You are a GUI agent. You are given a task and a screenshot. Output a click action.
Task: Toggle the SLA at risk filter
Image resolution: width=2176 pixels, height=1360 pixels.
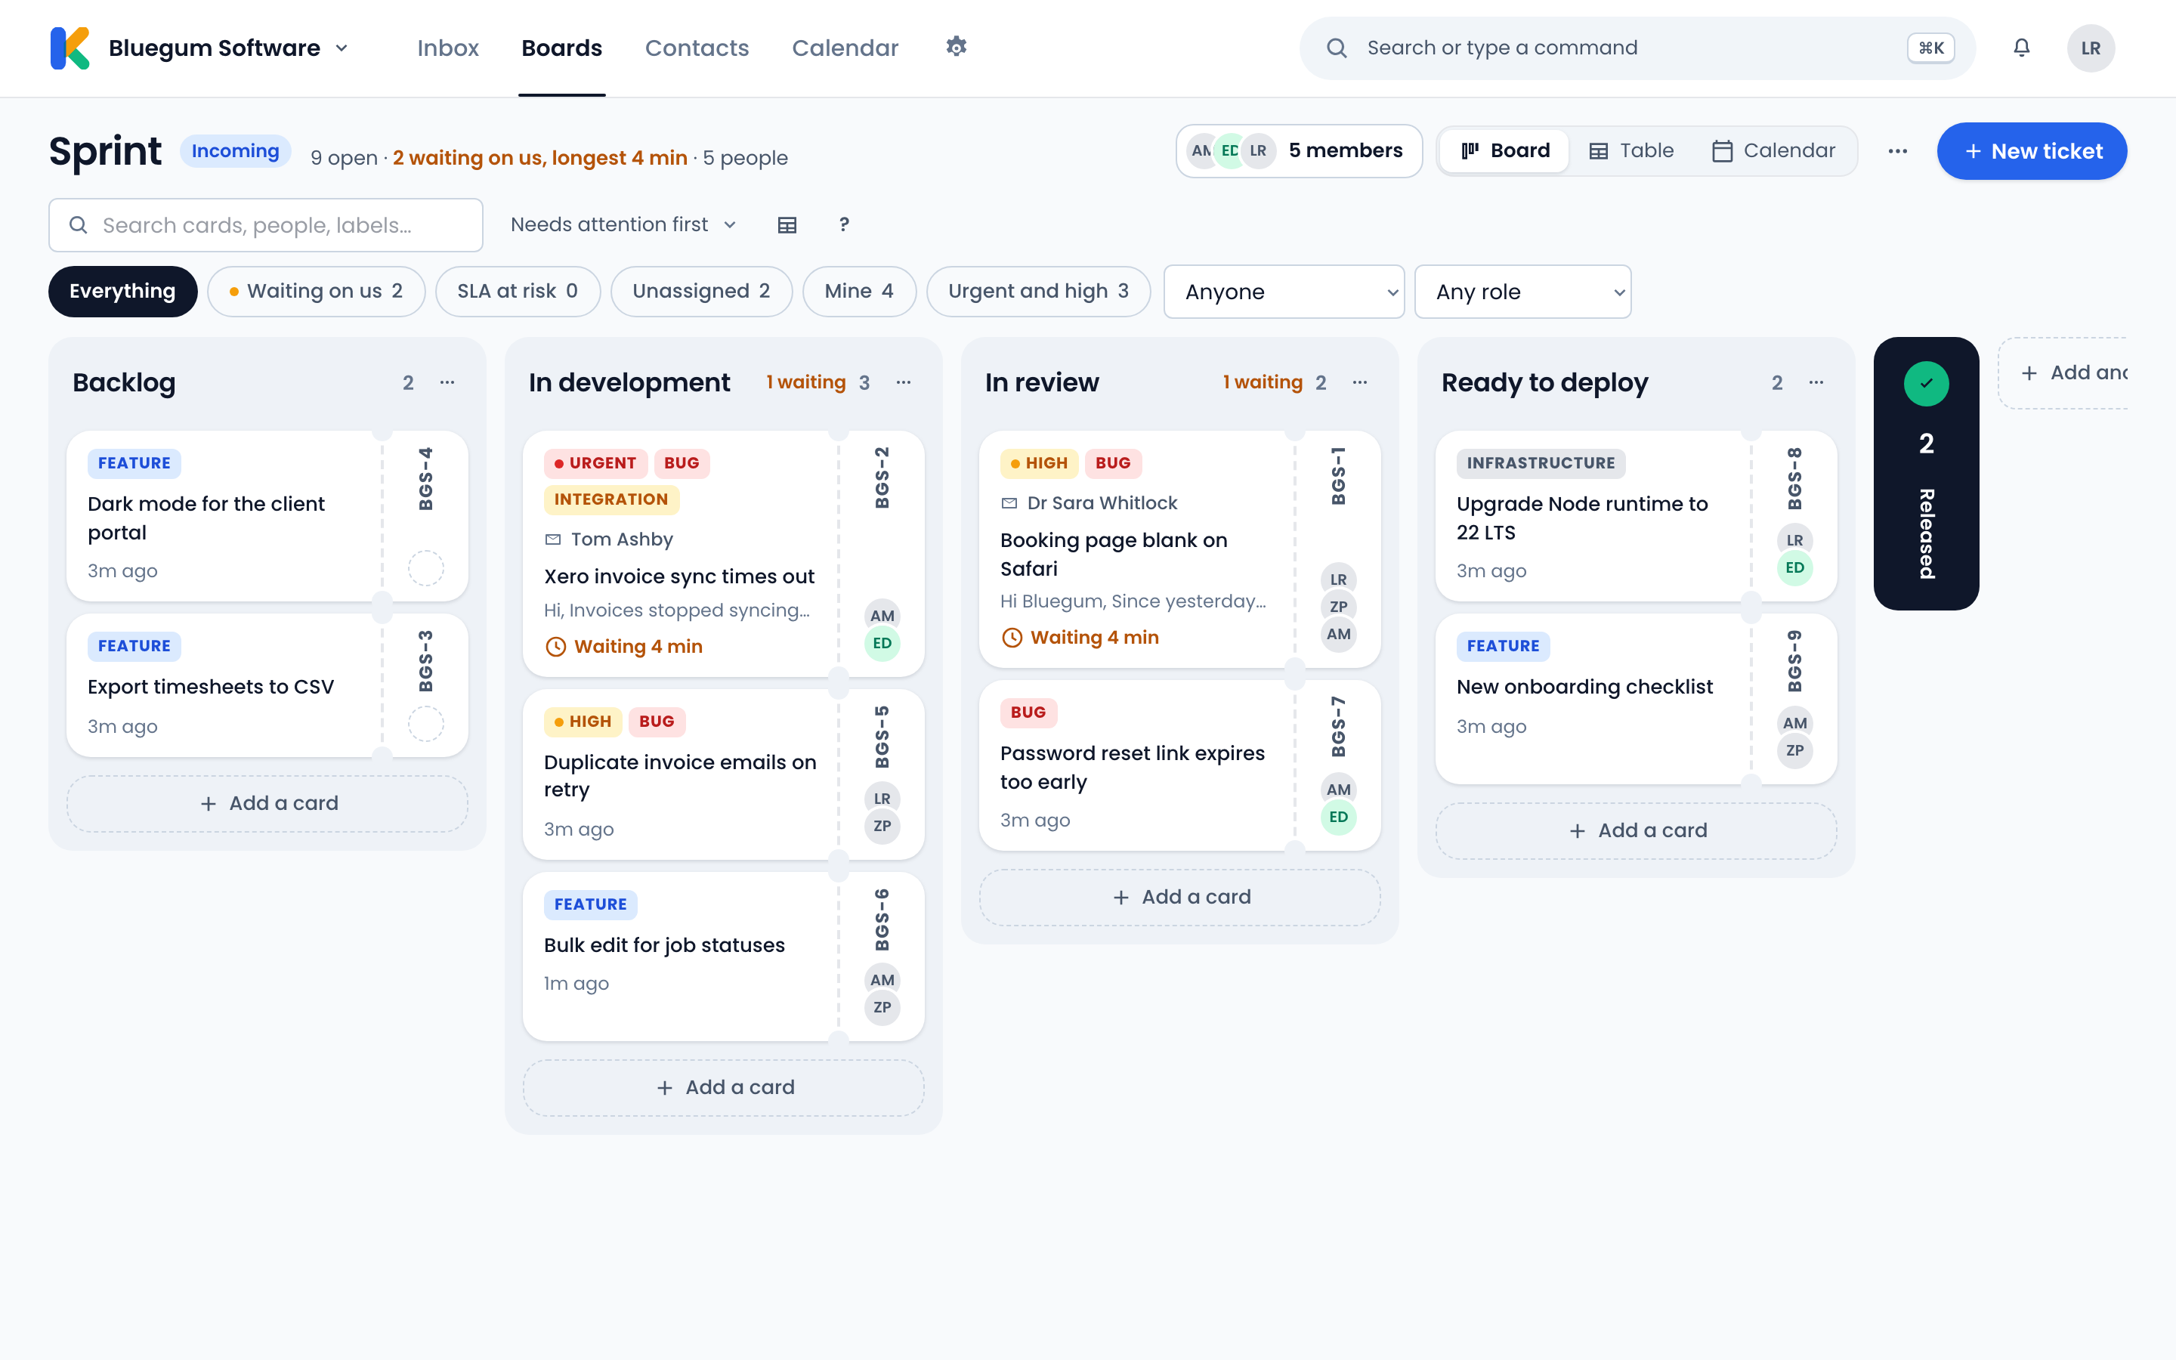(517, 291)
